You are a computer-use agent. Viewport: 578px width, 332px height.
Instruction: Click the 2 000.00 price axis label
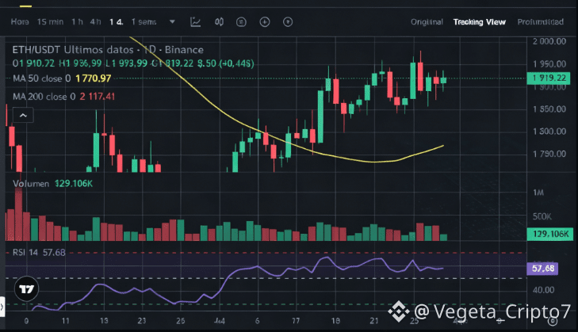(x=549, y=41)
